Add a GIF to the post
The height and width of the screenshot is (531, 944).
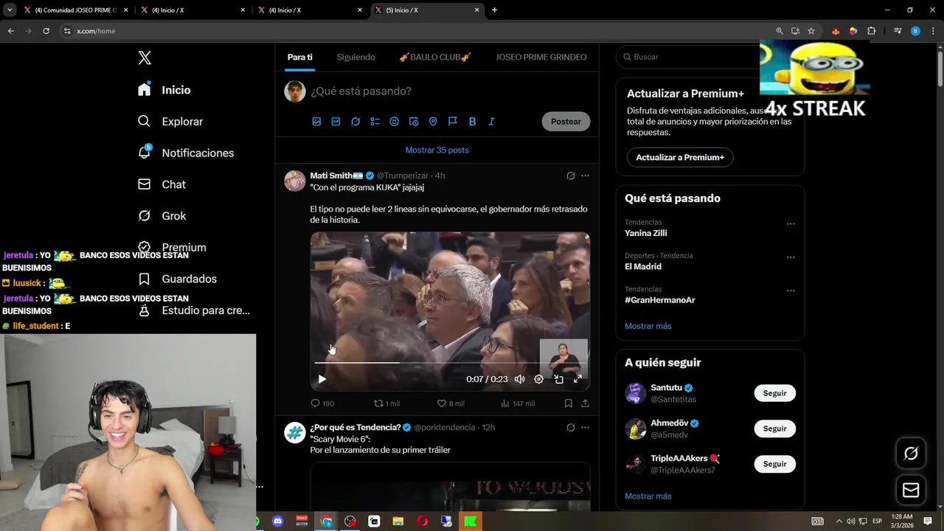(x=336, y=122)
